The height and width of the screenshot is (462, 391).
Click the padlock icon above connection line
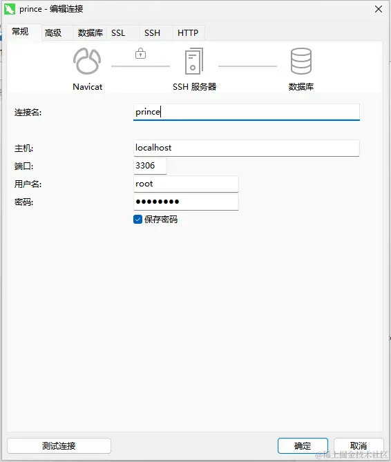click(x=140, y=53)
